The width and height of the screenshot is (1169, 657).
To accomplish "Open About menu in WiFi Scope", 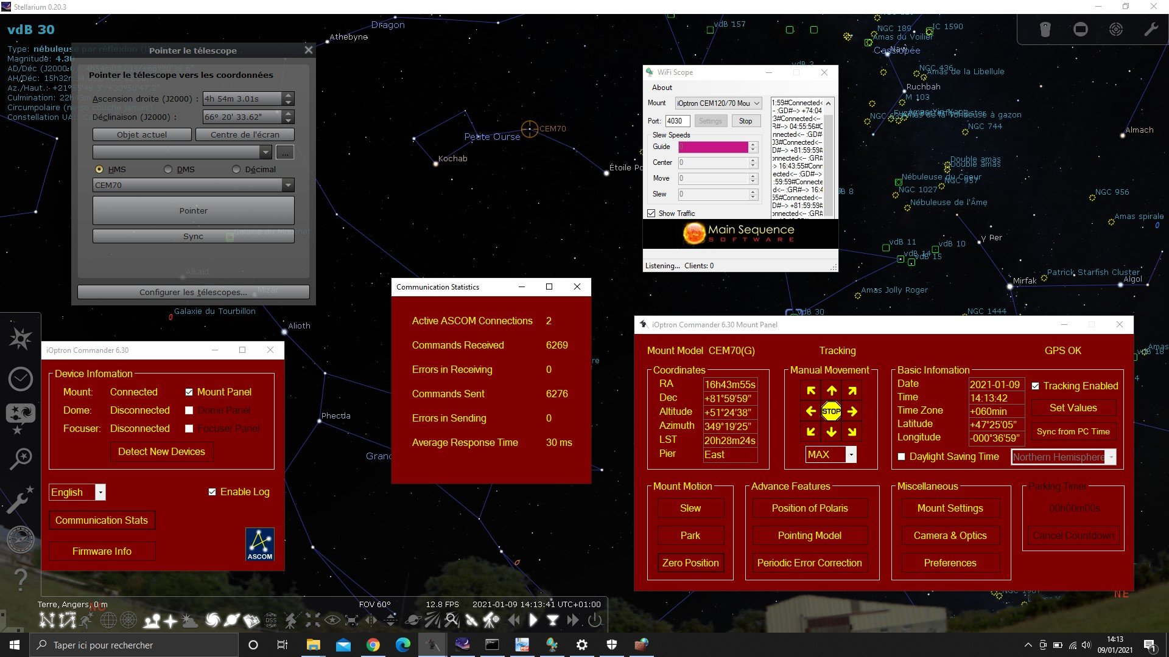I will (662, 88).
